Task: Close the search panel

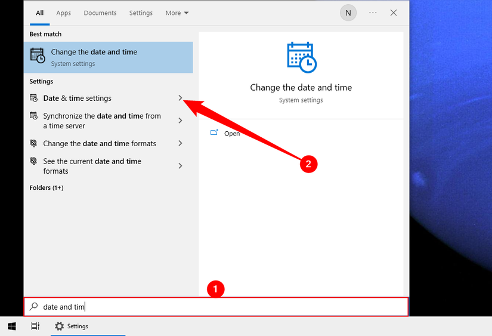Action: [x=394, y=13]
